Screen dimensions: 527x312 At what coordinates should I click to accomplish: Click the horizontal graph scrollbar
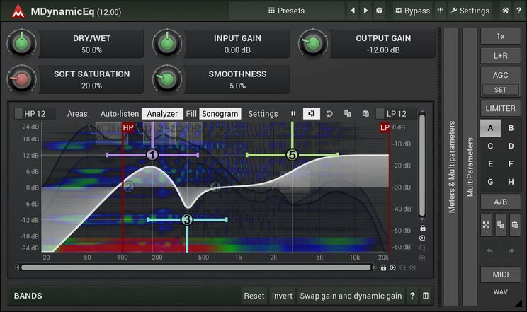(196, 267)
